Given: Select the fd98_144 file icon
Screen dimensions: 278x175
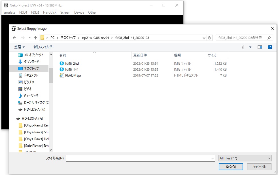Looking at the screenshot, I should pos(61,69).
